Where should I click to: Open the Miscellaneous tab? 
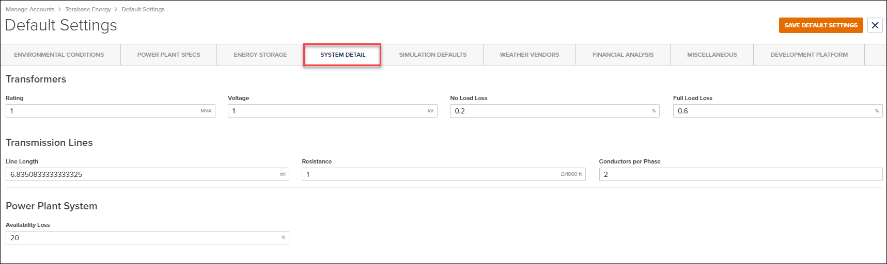712,55
